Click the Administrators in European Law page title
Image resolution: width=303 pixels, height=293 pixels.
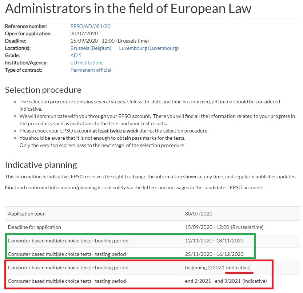pyautogui.click(x=128, y=9)
